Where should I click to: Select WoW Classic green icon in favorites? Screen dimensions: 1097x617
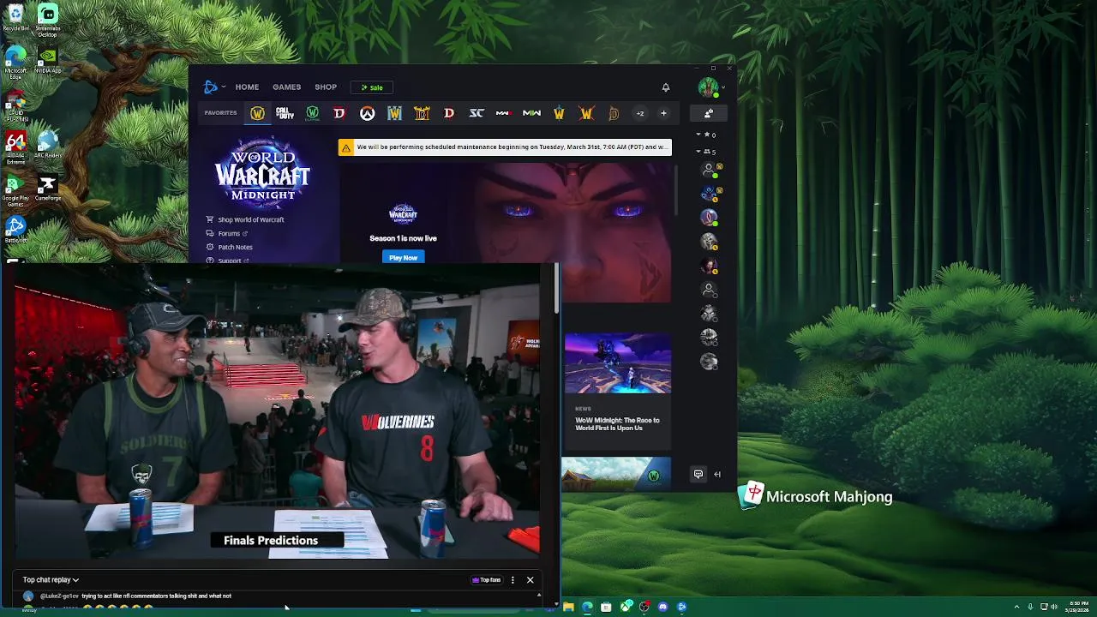click(x=312, y=113)
